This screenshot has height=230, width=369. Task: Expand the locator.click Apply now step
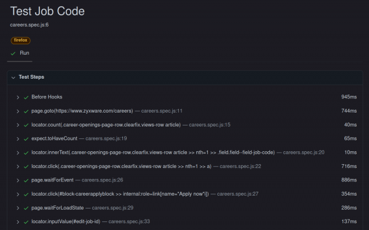(18, 194)
